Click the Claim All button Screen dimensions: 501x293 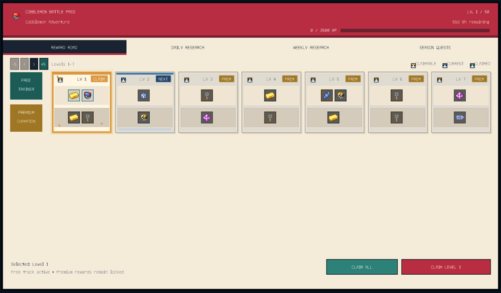click(362, 267)
